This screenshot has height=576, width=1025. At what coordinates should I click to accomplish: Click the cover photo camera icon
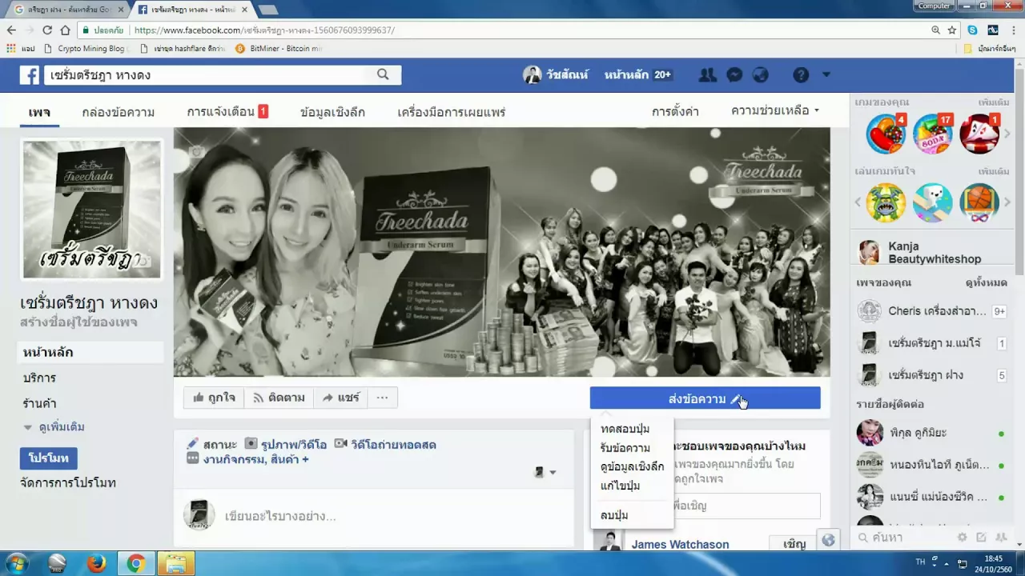197,151
